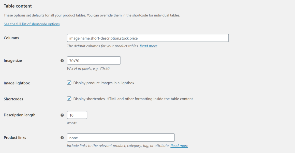
Task: Click the Shortcodes row label
Action: coord(13,99)
